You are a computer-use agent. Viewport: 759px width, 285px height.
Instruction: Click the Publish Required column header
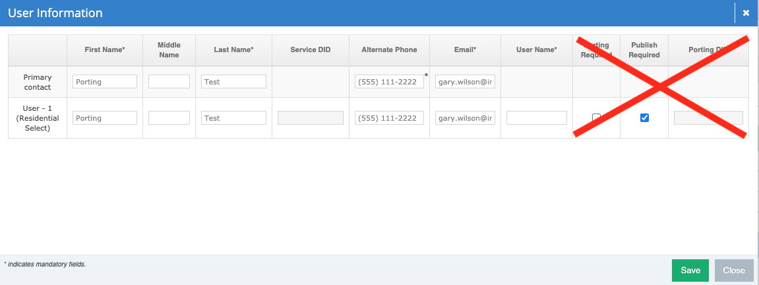(x=644, y=50)
